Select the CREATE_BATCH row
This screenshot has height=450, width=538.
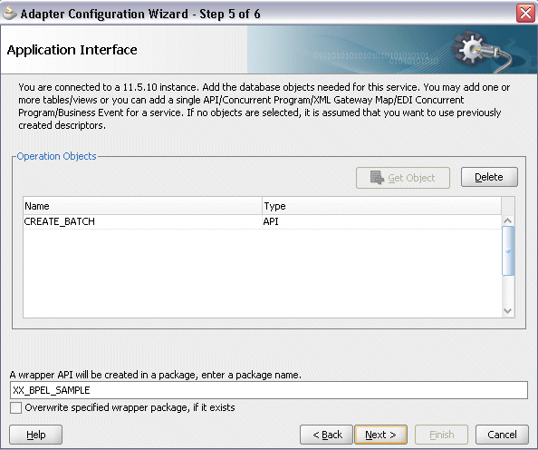[x=262, y=221]
